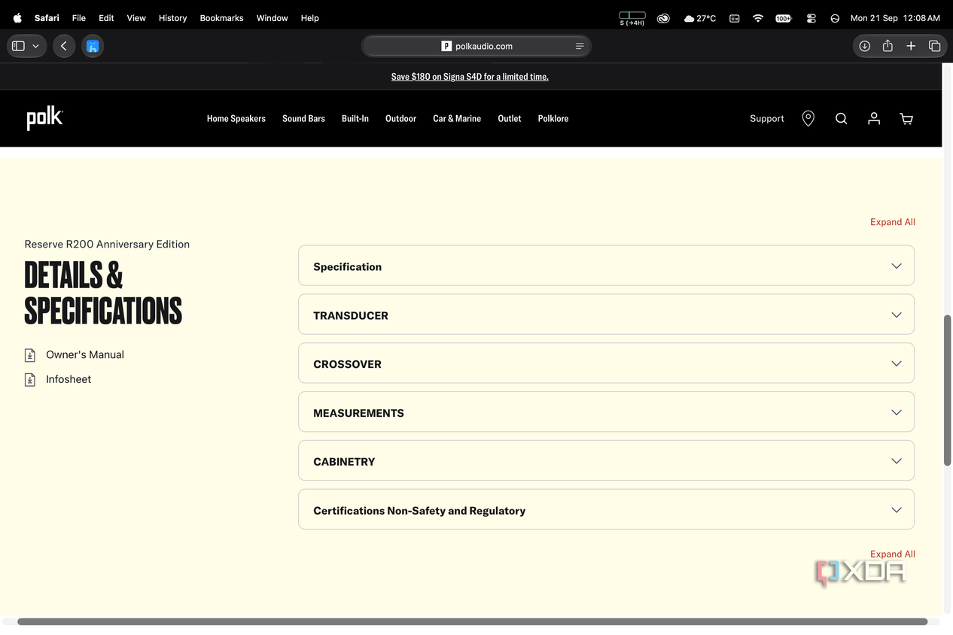Viewport: 953px width, 635px height.
Task: Open a new tab with plus icon
Action: tap(911, 46)
